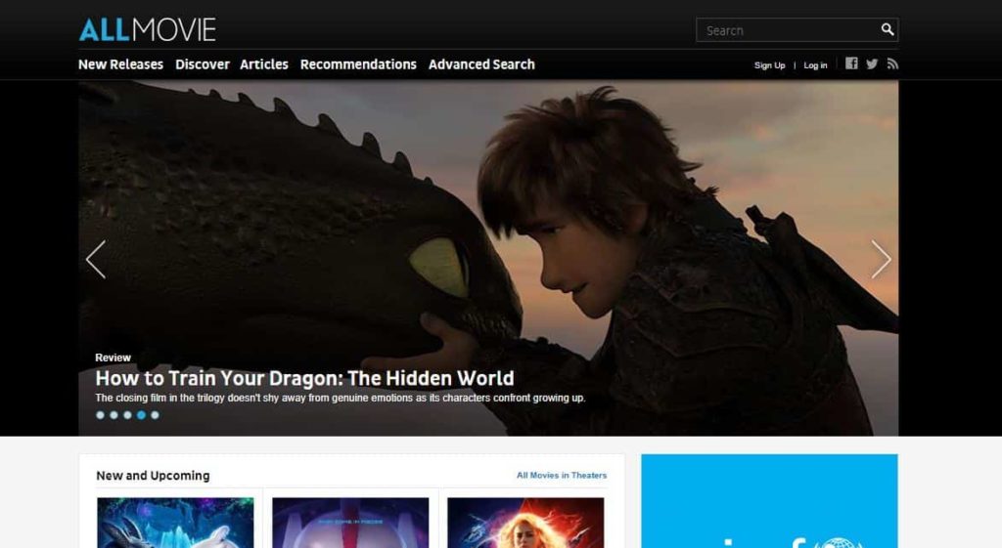Open the Advanced Search page
1002x548 pixels.
click(481, 64)
